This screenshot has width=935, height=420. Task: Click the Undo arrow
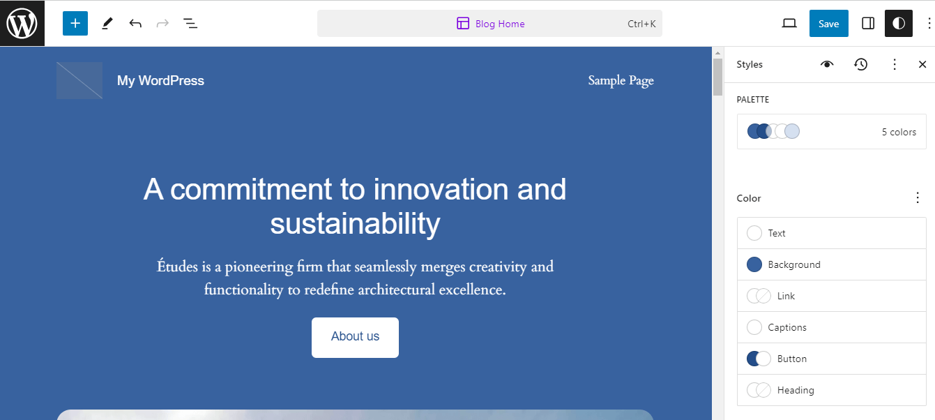click(x=135, y=24)
